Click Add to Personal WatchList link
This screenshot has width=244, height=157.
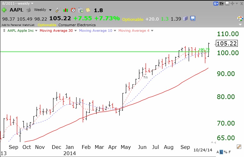pyautogui.click(x=18, y=25)
